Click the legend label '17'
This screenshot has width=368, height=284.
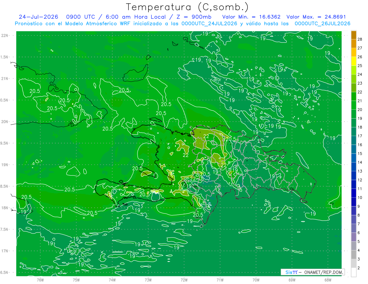tap(360, 136)
